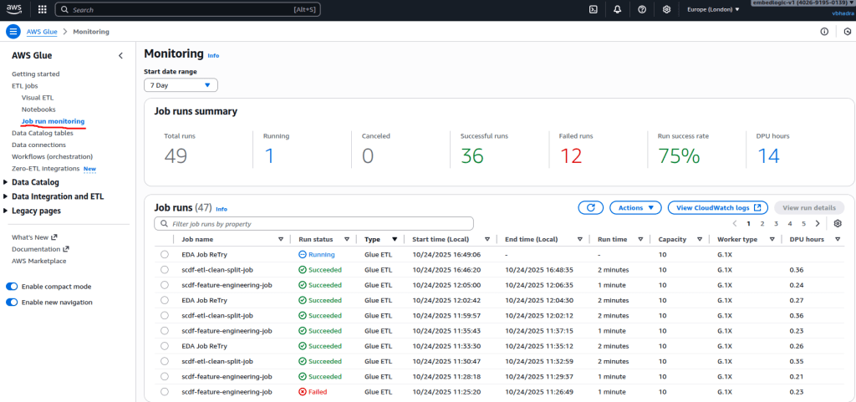Select radio button for the Running EDA Job ReTry
856x402 pixels.
165,254
